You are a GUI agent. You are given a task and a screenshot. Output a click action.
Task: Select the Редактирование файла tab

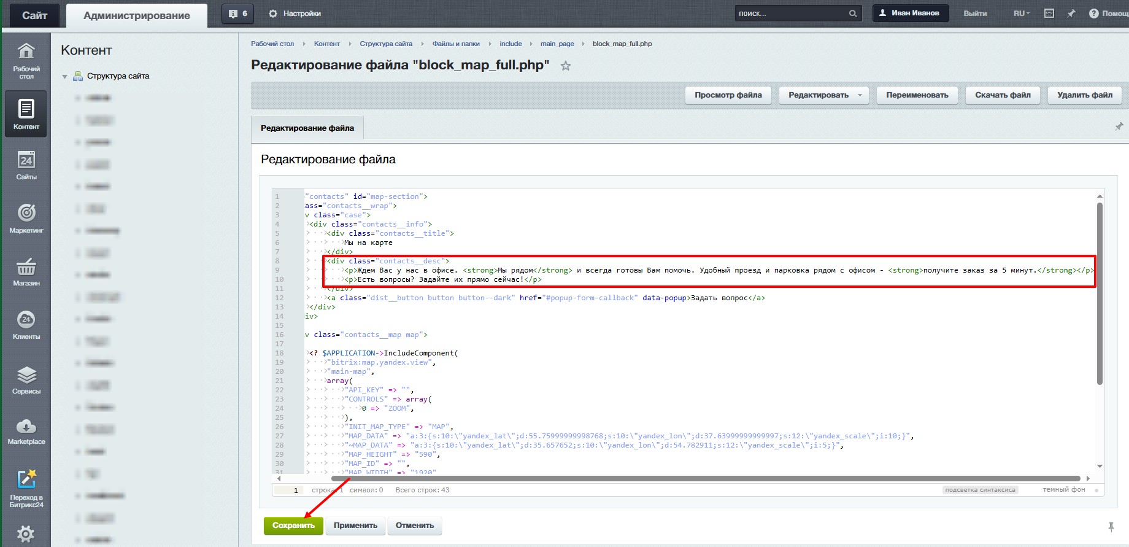307,128
